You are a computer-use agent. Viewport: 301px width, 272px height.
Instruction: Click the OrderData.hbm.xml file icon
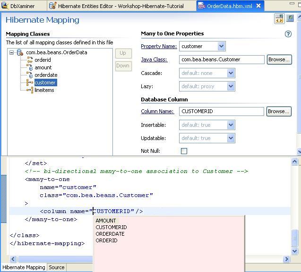pyautogui.click(x=202, y=6)
